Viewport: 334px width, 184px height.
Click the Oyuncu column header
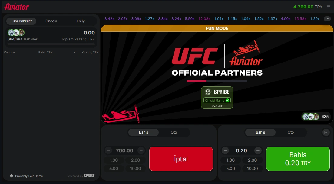9,52
